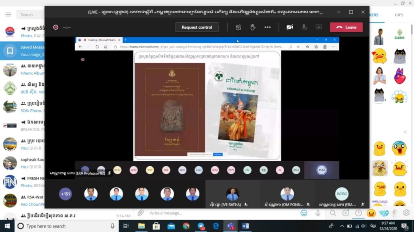Viewport: 414px width, 232px height.
Task: Show participants in the Teams meeting
Action: pos(238,27)
